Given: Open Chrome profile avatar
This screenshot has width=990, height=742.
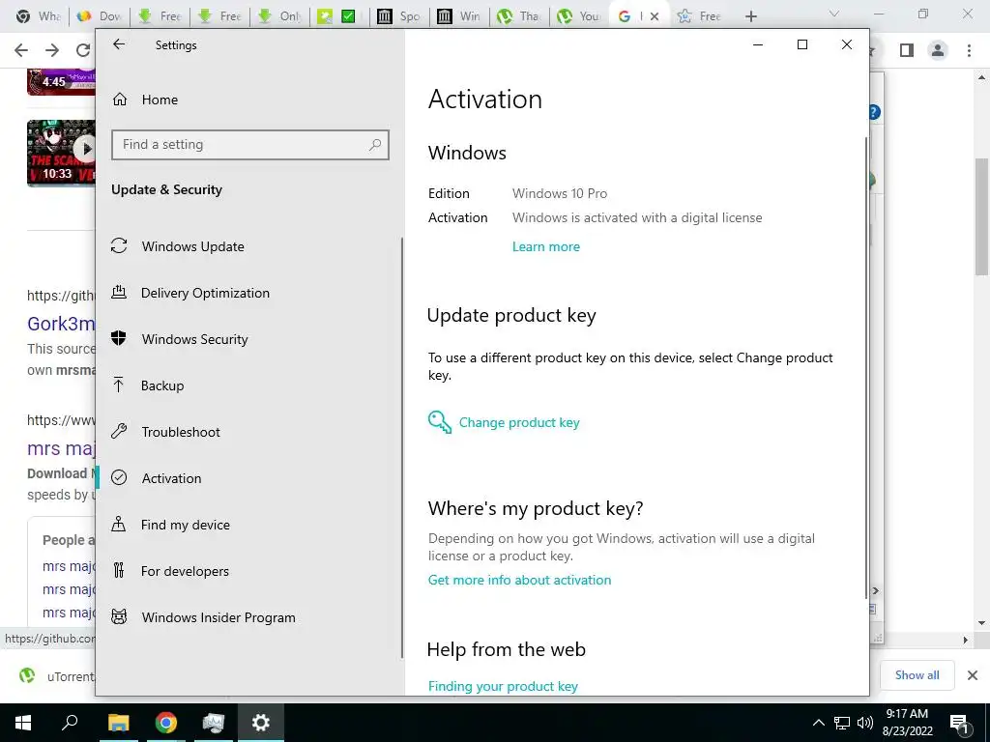Looking at the screenshot, I should [938, 50].
